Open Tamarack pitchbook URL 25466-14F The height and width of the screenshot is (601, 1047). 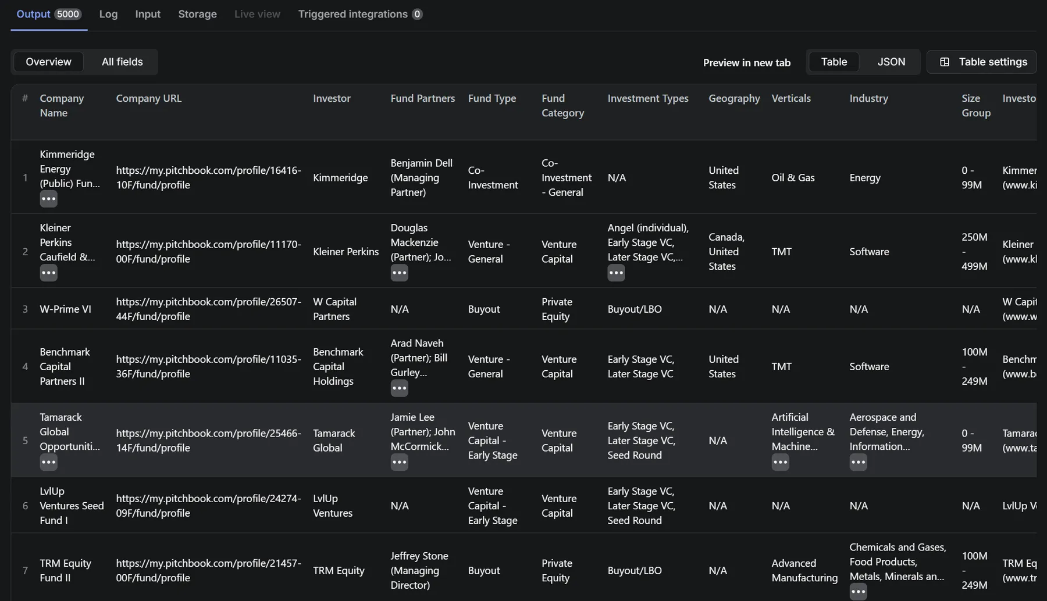pos(208,440)
